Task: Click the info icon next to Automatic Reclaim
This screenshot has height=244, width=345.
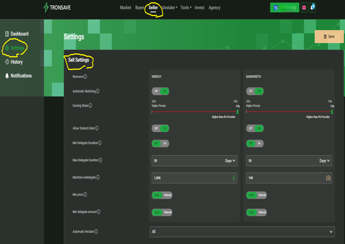Action: point(96,232)
